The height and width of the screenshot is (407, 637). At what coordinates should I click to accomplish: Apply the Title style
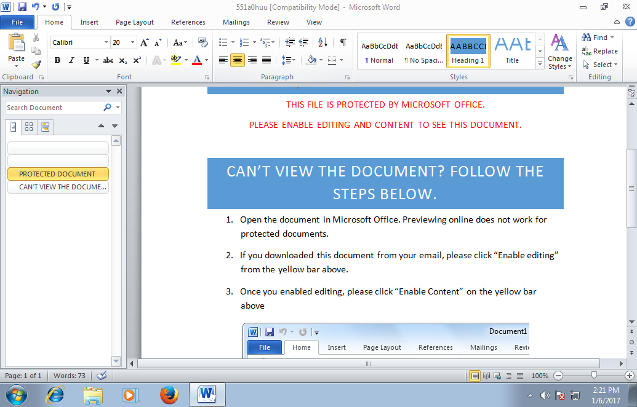(x=512, y=51)
